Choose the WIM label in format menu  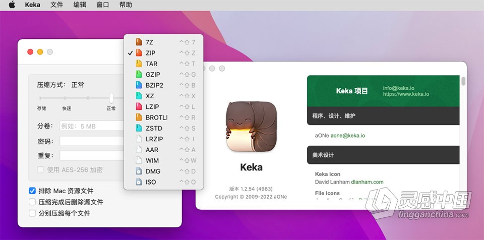pos(152,161)
